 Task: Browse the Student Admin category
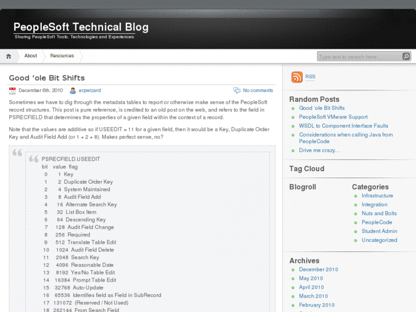[x=379, y=231]
